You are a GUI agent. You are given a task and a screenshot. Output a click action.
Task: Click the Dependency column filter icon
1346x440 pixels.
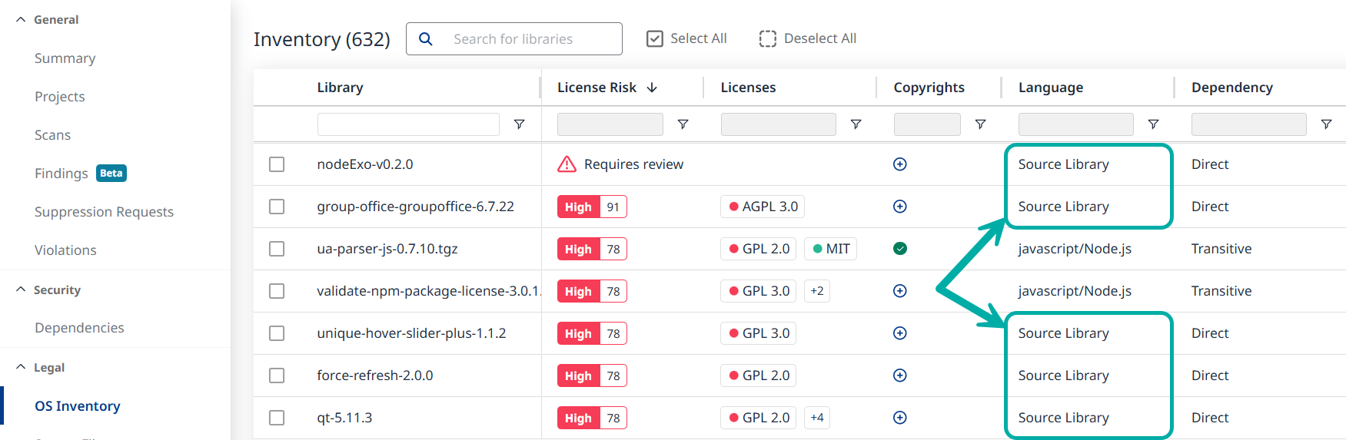[1325, 124]
